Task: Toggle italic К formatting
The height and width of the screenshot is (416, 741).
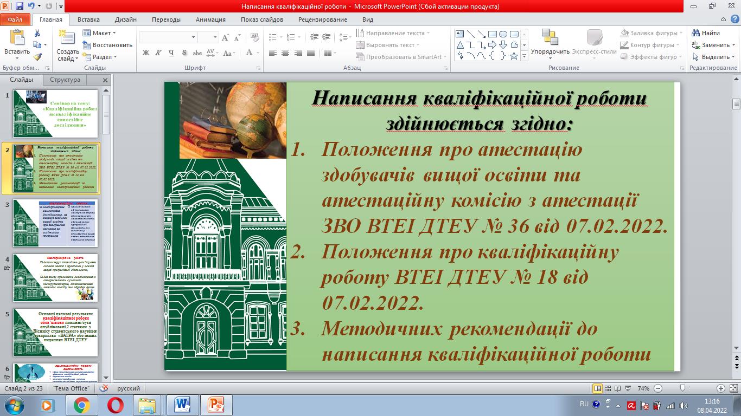Action: click(158, 53)
